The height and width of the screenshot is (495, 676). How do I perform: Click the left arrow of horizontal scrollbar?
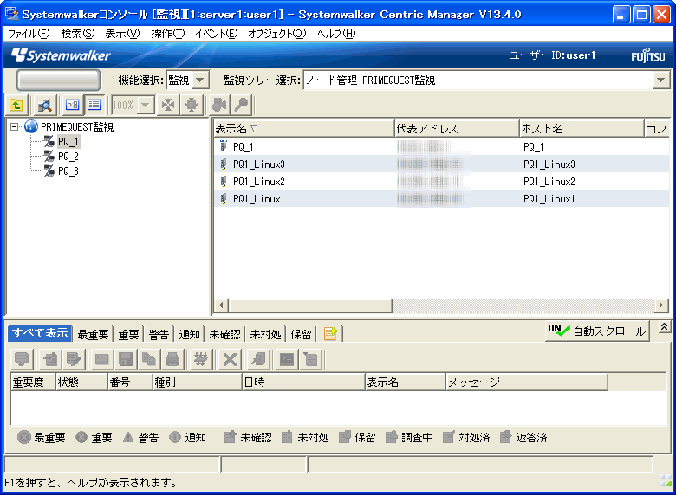[x=221, y=305]
